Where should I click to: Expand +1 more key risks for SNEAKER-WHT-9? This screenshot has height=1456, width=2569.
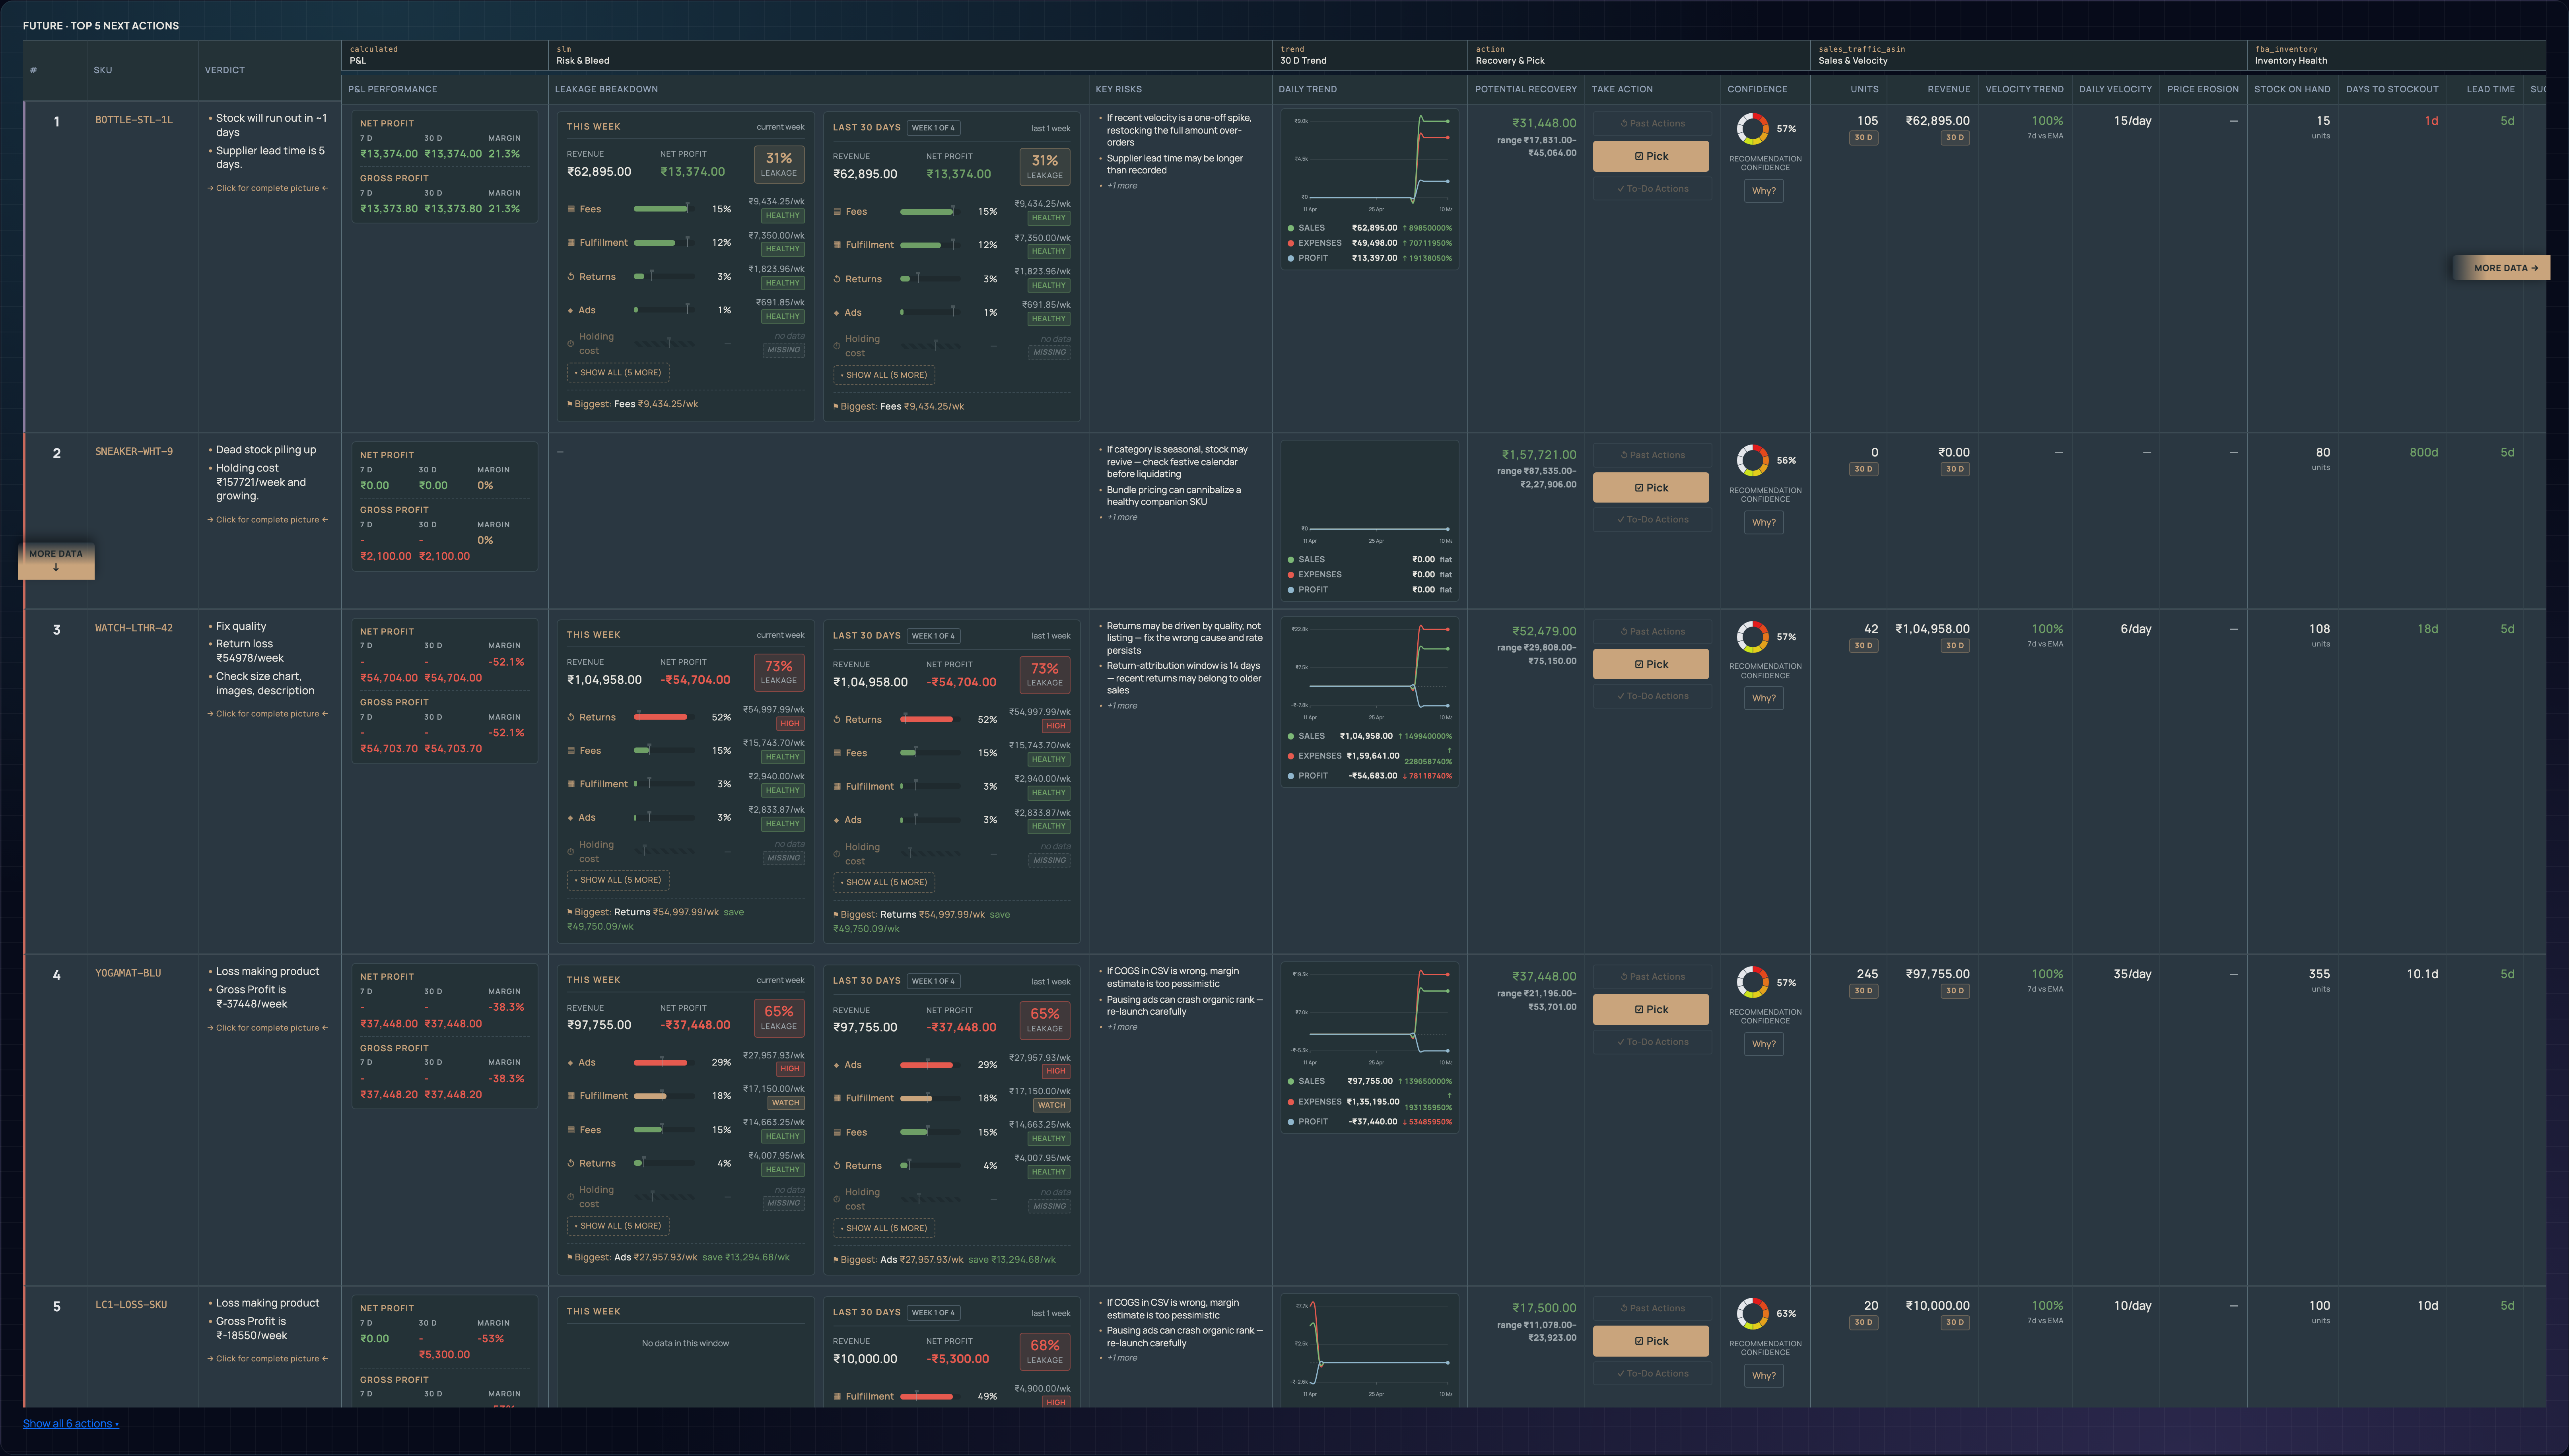[1122, 517]
